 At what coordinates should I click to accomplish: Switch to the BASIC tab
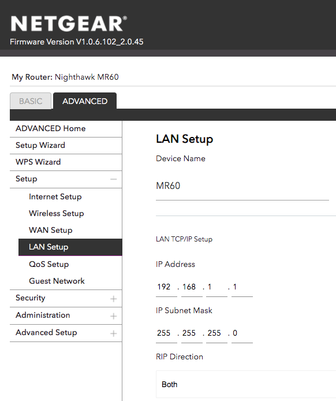tap(31, 101)
